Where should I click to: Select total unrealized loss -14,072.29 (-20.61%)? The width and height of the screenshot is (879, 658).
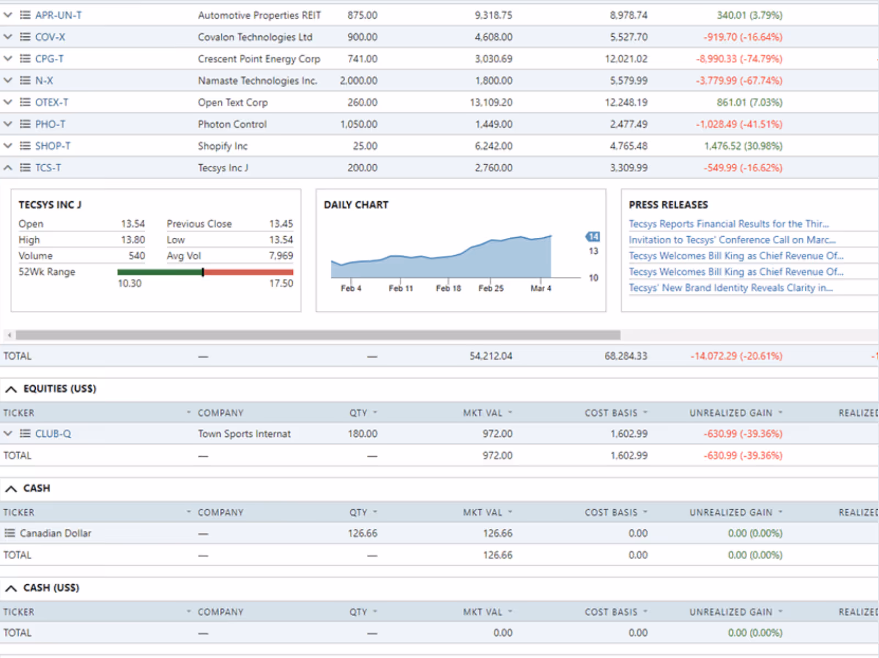click(736, 356)
